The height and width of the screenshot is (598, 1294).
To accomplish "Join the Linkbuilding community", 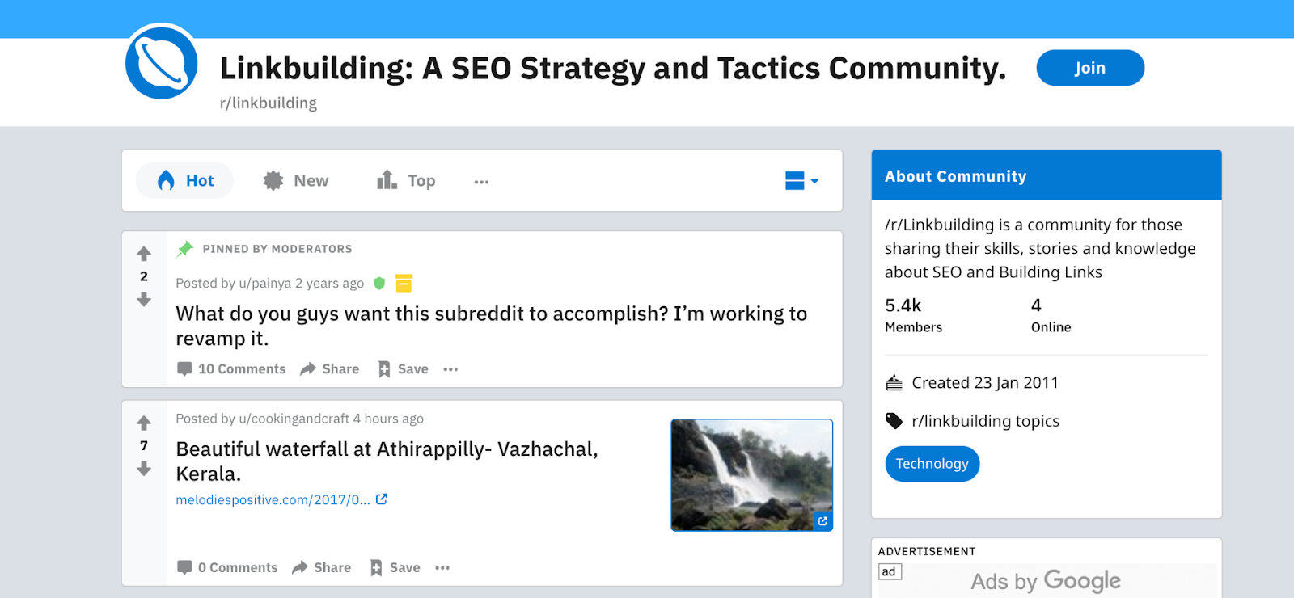I will tap(1089, 68).
